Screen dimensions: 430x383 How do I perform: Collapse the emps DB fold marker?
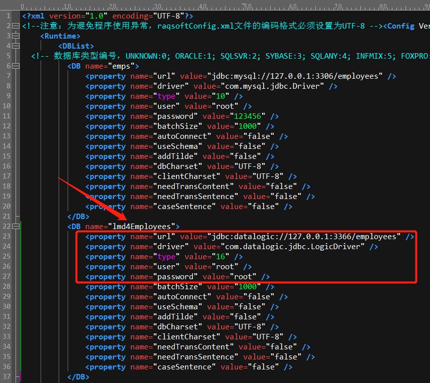[16, 66]
